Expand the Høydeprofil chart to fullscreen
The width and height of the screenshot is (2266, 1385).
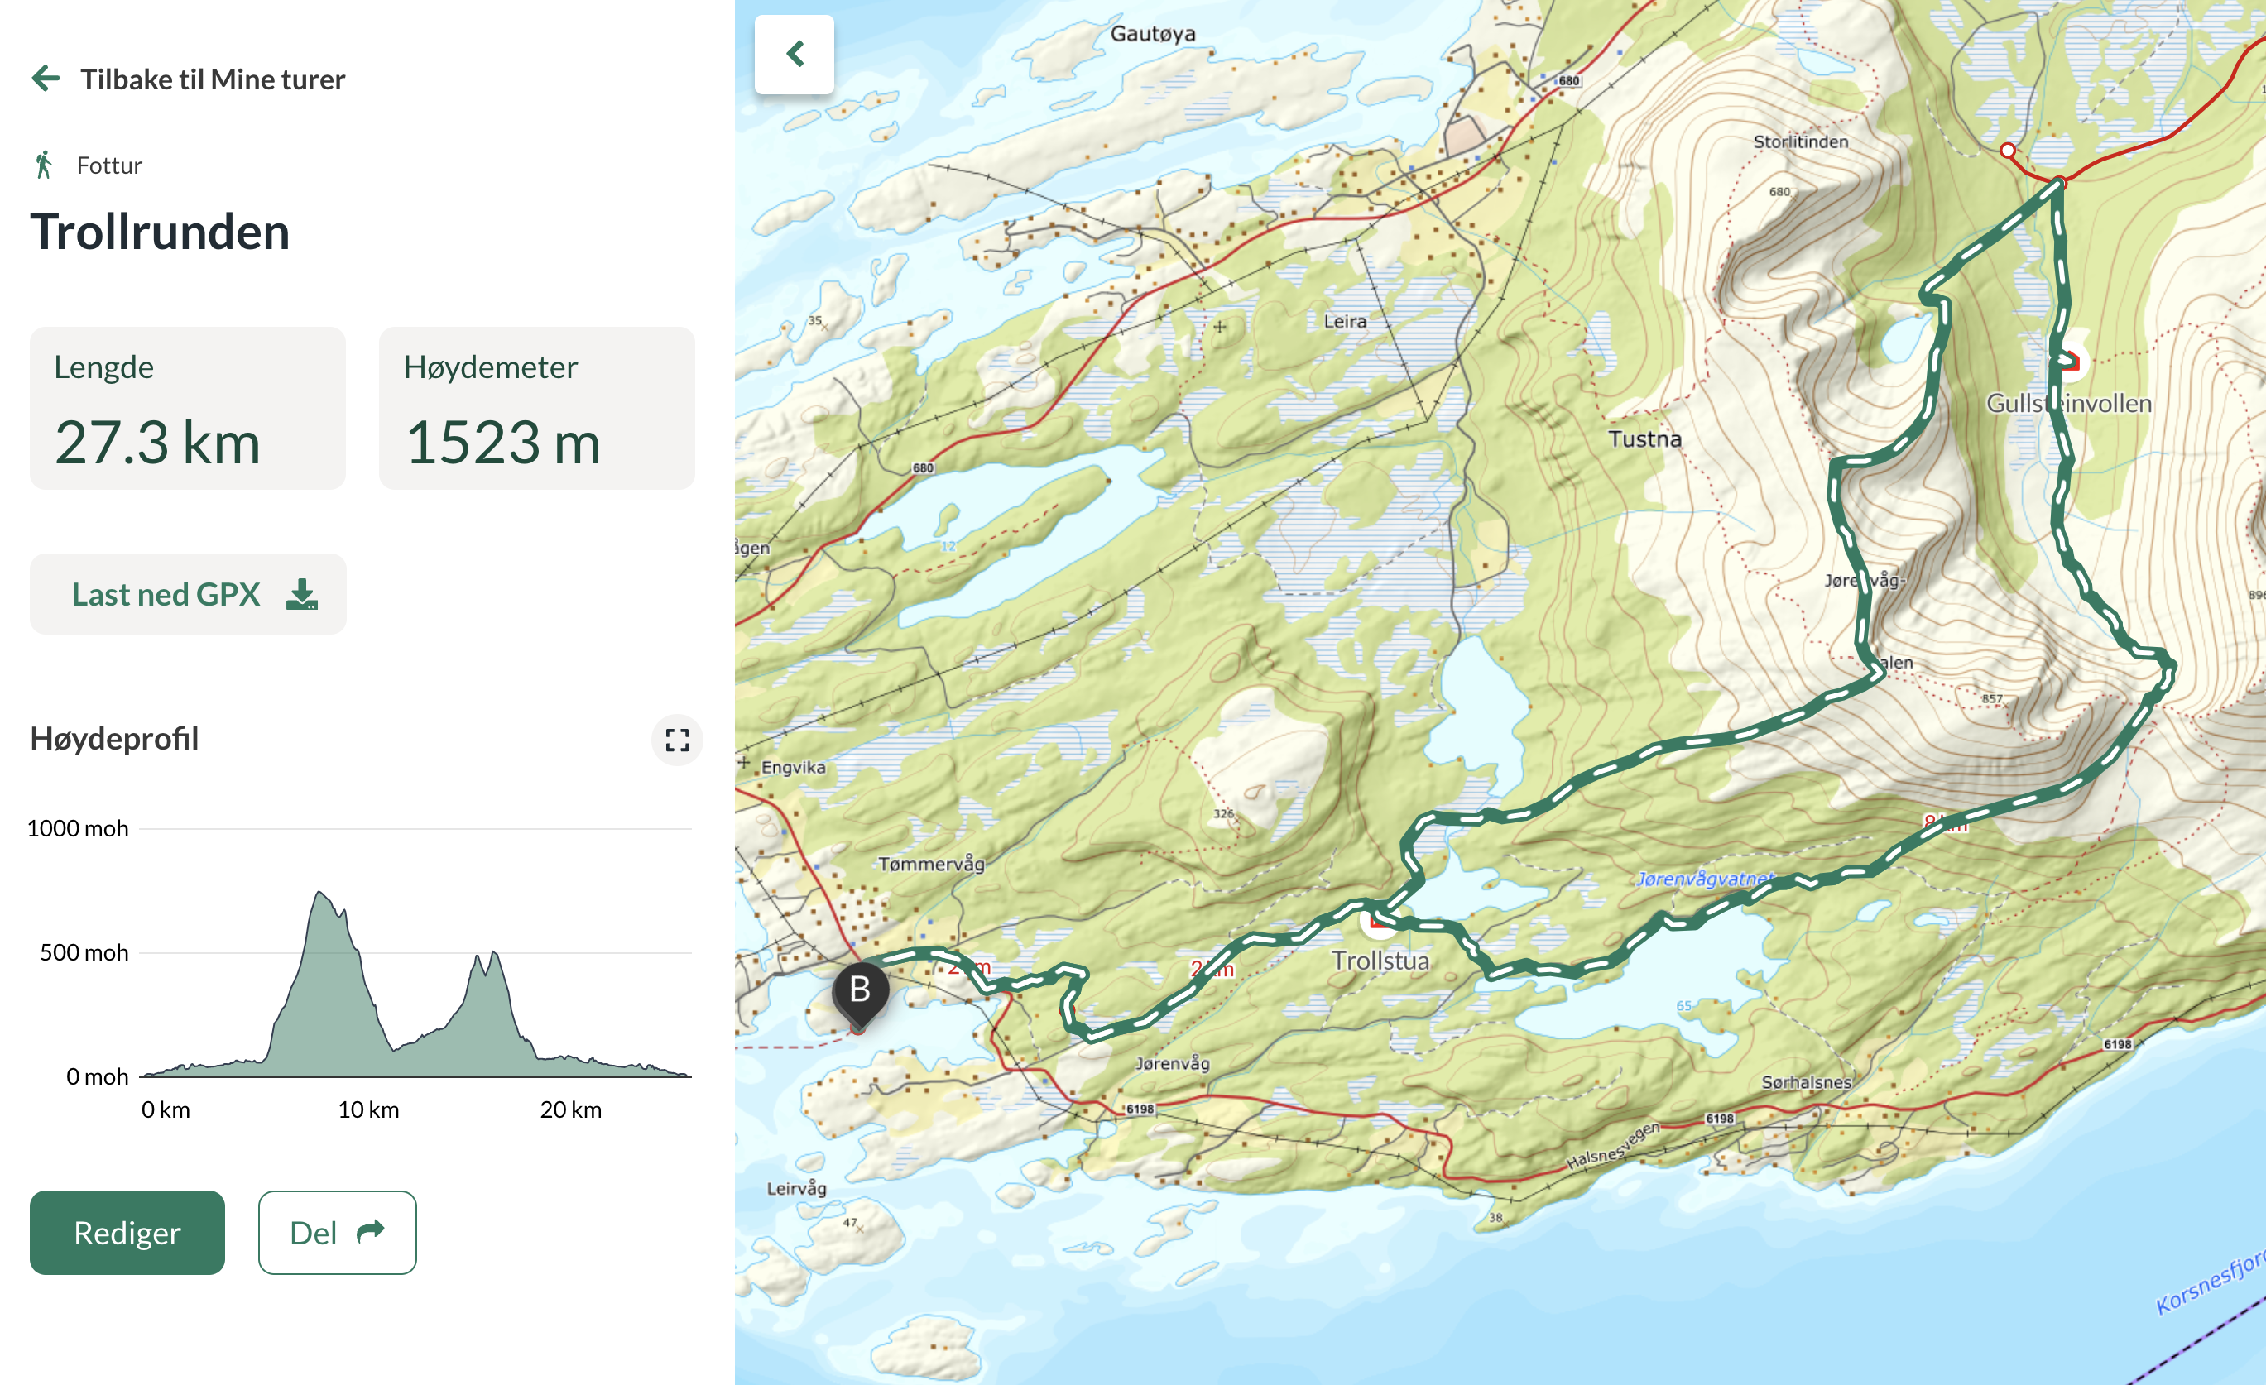677,740
